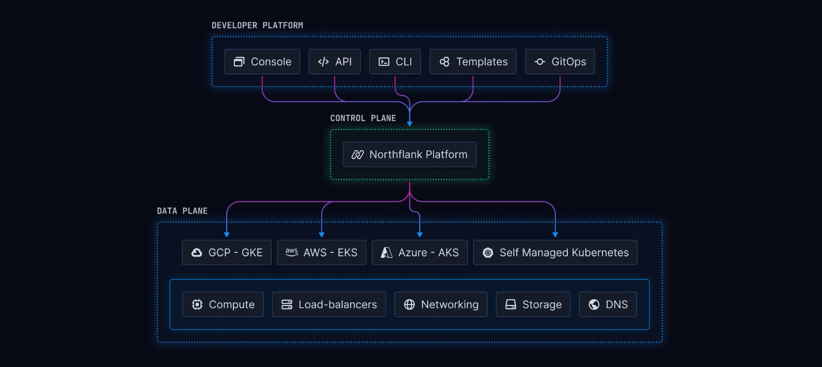Click the Azure logo icon
Viewport: 822px width, 367px height.
[386, 253]
